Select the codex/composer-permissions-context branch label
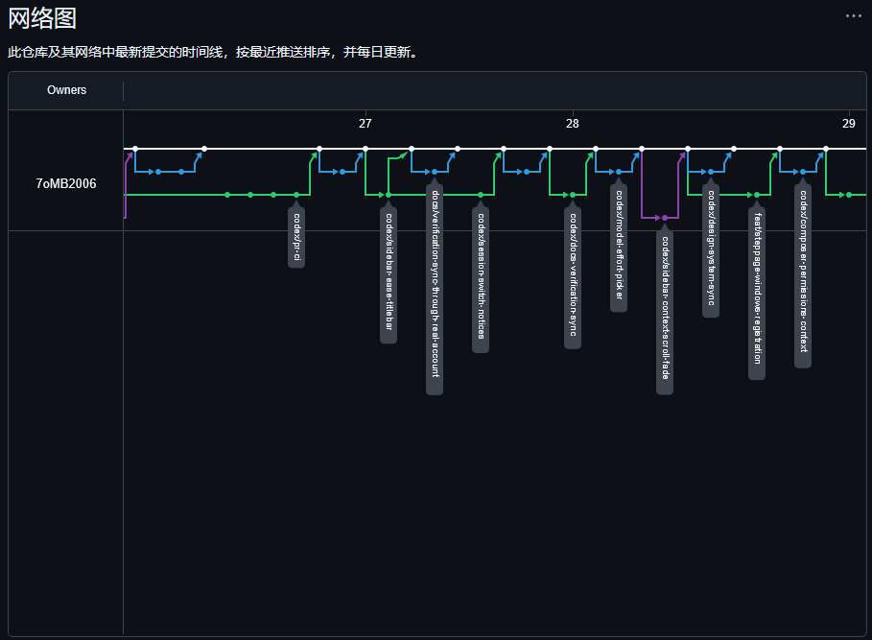 coord(803,276)
